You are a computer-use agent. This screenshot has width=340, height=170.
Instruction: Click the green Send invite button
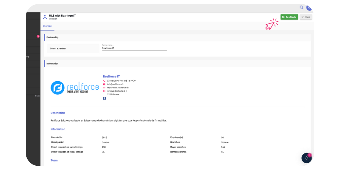(x=289, y=17)
